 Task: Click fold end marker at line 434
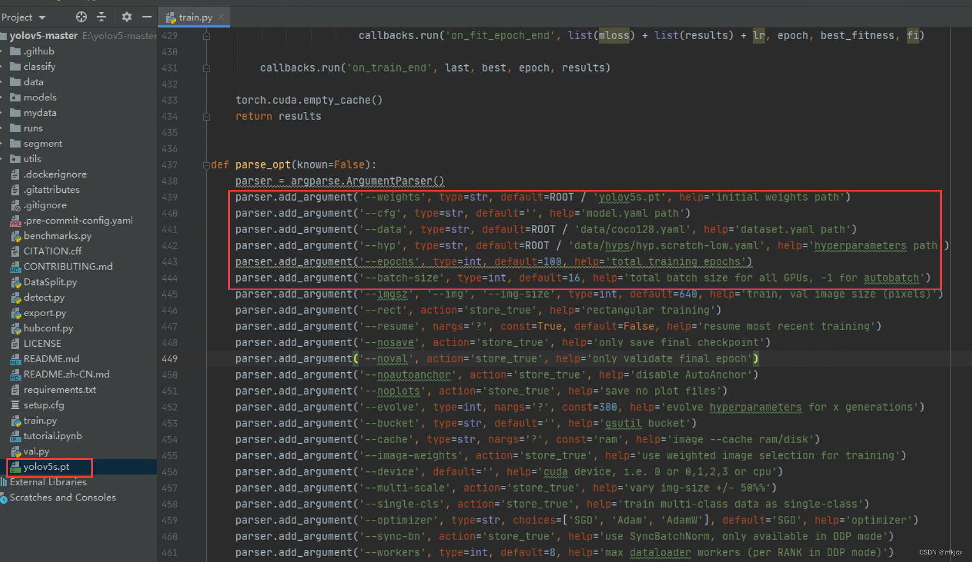[206, 117]
